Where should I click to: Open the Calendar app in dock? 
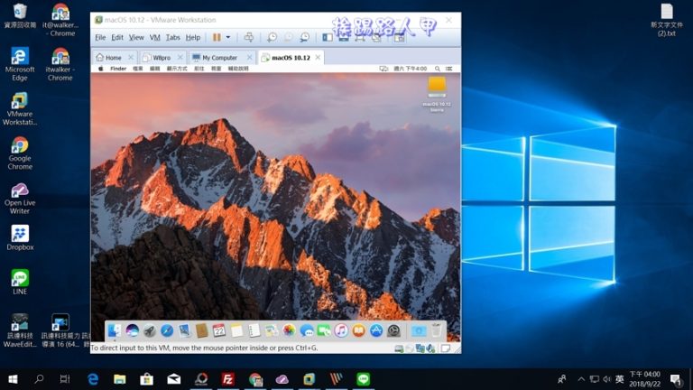tap(219, 331)
